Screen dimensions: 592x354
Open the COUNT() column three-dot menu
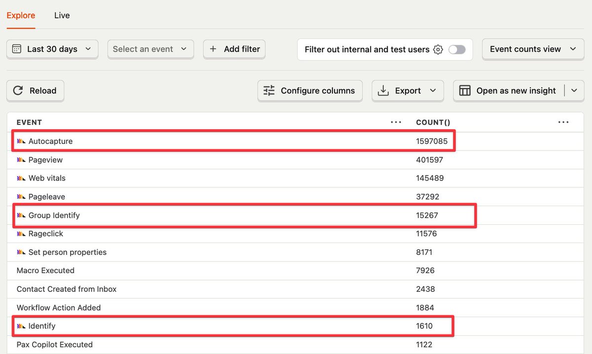tap(563, 122)
